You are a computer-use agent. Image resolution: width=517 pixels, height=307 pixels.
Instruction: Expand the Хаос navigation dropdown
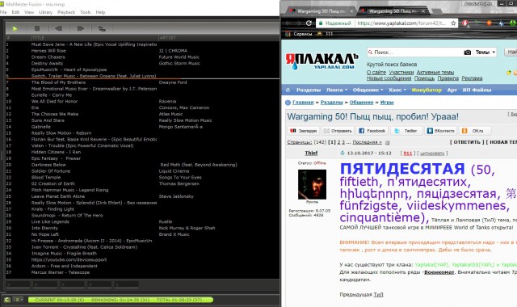(x=397, y=90)
